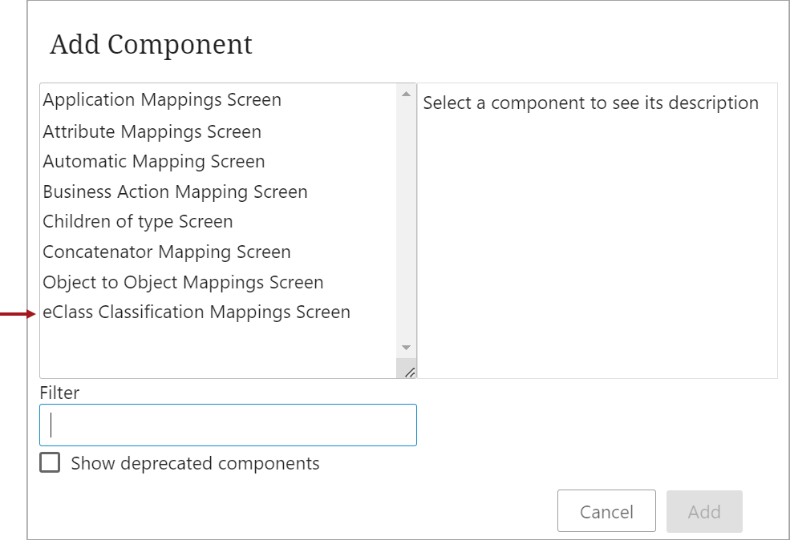
Task: Click the list scroll down arrow
Action: [x=406, y=348]
